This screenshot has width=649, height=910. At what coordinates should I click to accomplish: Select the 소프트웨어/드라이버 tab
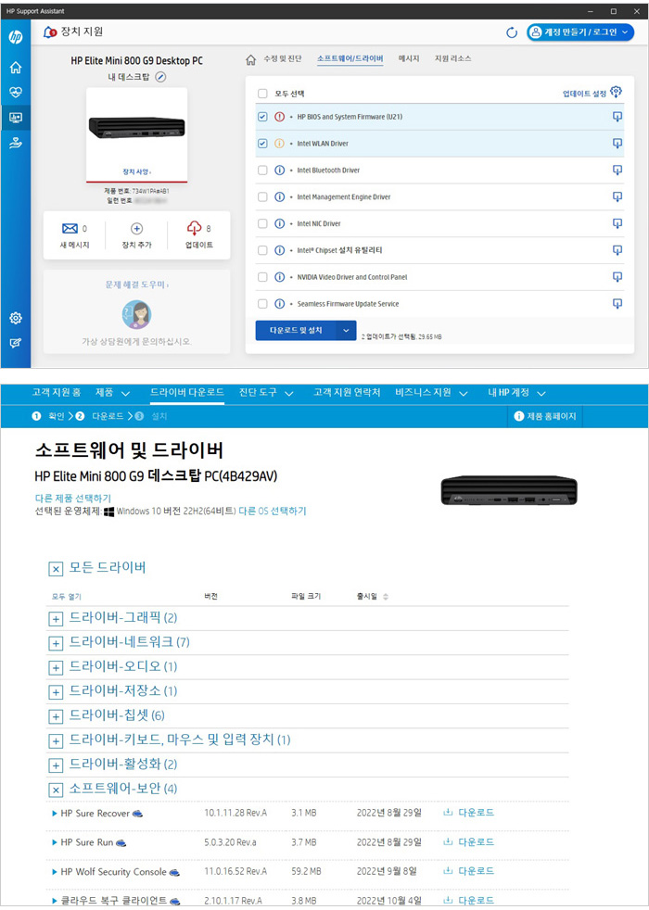coord(350,58)
